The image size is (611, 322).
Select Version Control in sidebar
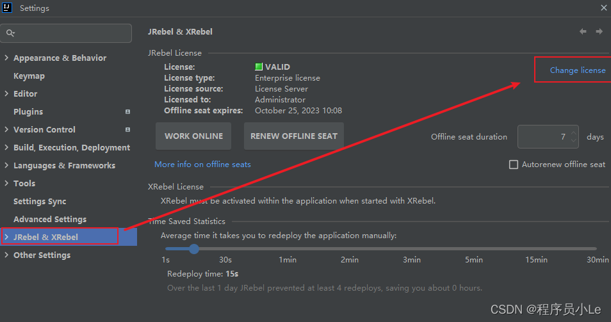[44, 130]
